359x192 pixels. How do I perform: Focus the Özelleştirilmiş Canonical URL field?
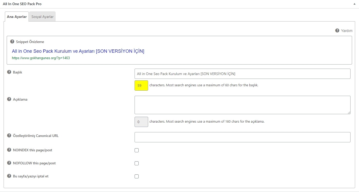[x=242, y=137]
